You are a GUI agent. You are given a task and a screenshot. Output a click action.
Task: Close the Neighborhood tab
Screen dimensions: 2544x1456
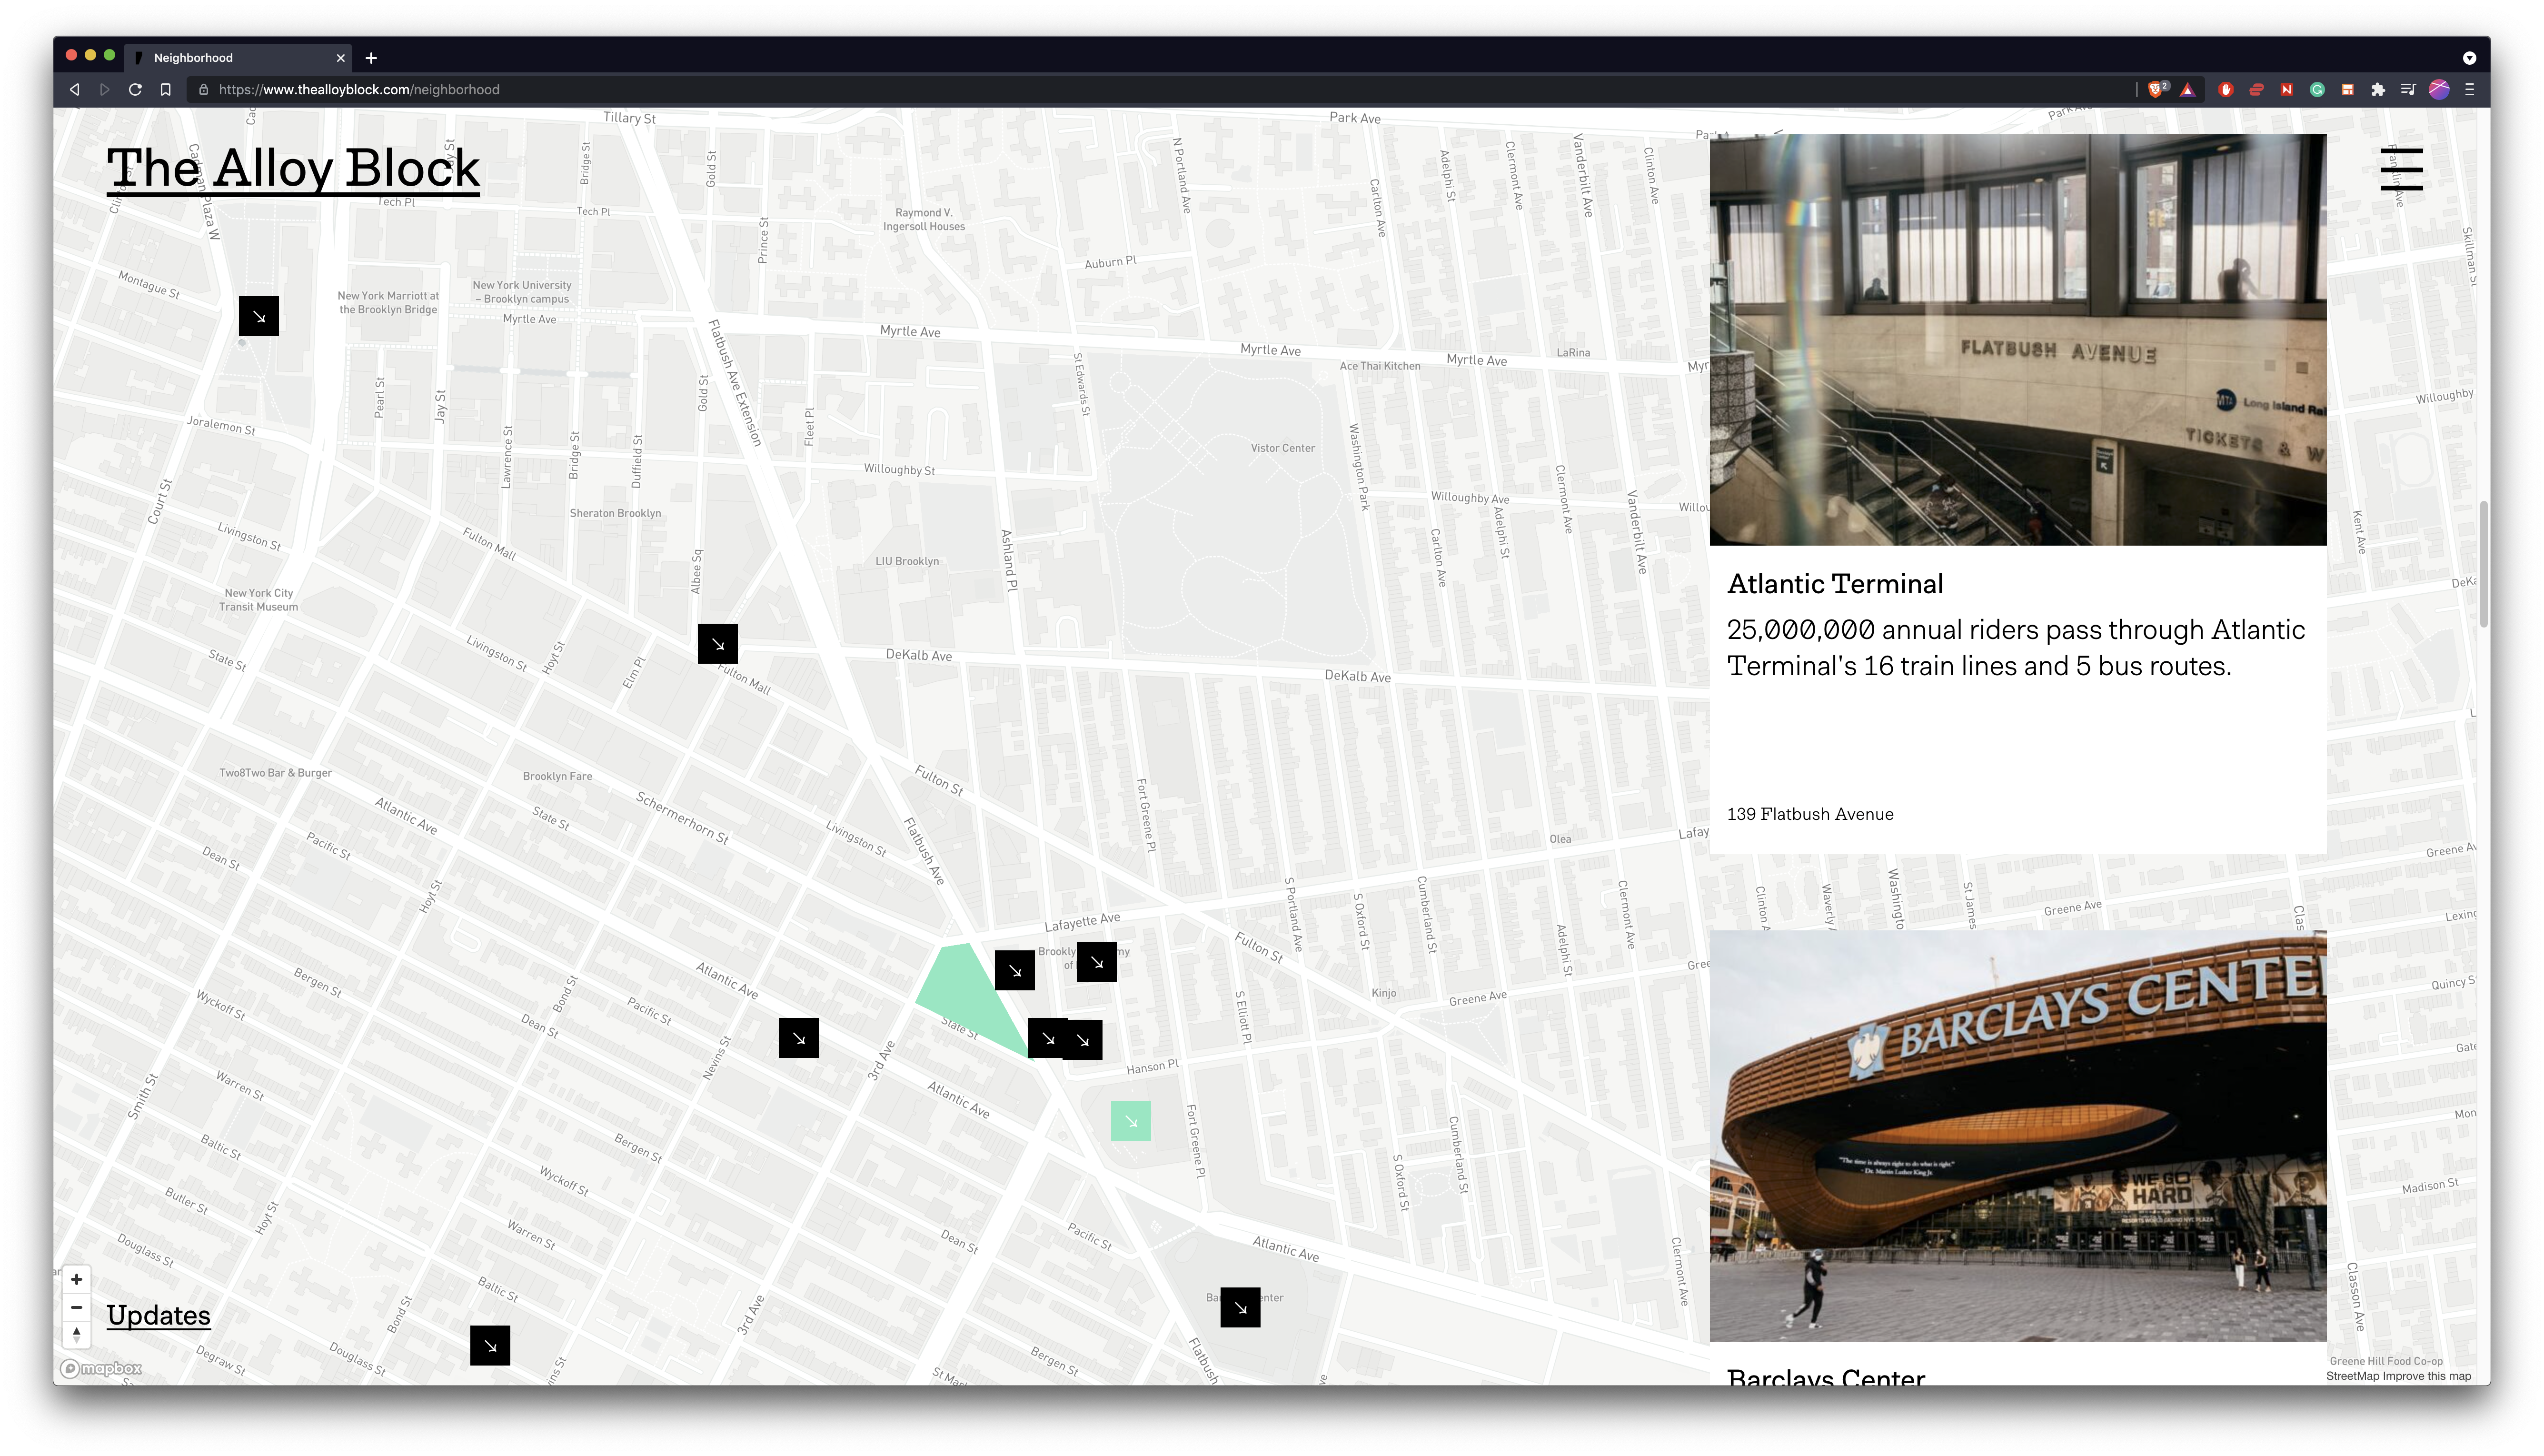[341, 58]
